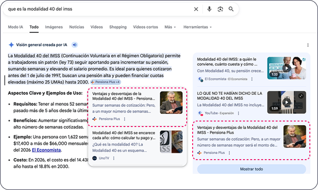Open the El Economista inline link
The height and width of the screenshot is (190, 318).
(x=46, y=150)
